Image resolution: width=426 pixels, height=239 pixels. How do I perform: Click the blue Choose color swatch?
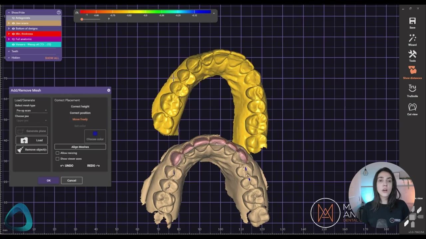point(95,133)
